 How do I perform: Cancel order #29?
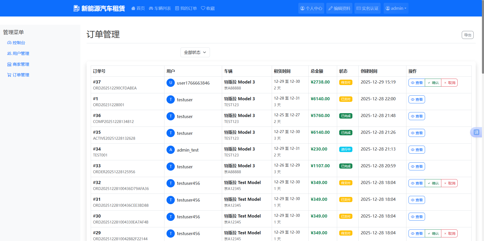tap(449, 234)
